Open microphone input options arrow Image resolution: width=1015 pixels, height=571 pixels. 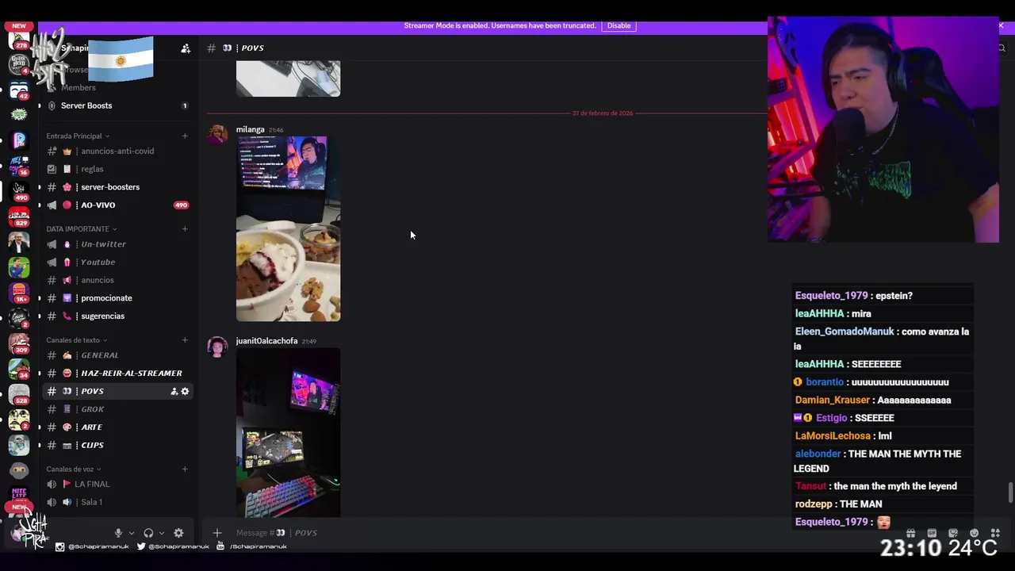[132, 533]
